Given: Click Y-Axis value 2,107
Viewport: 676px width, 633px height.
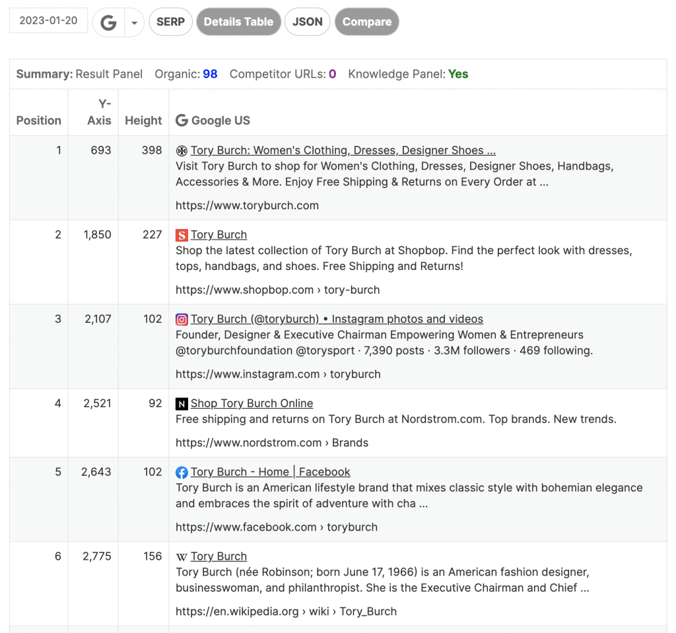Looking at the screenshot, I should coord(98,319).
